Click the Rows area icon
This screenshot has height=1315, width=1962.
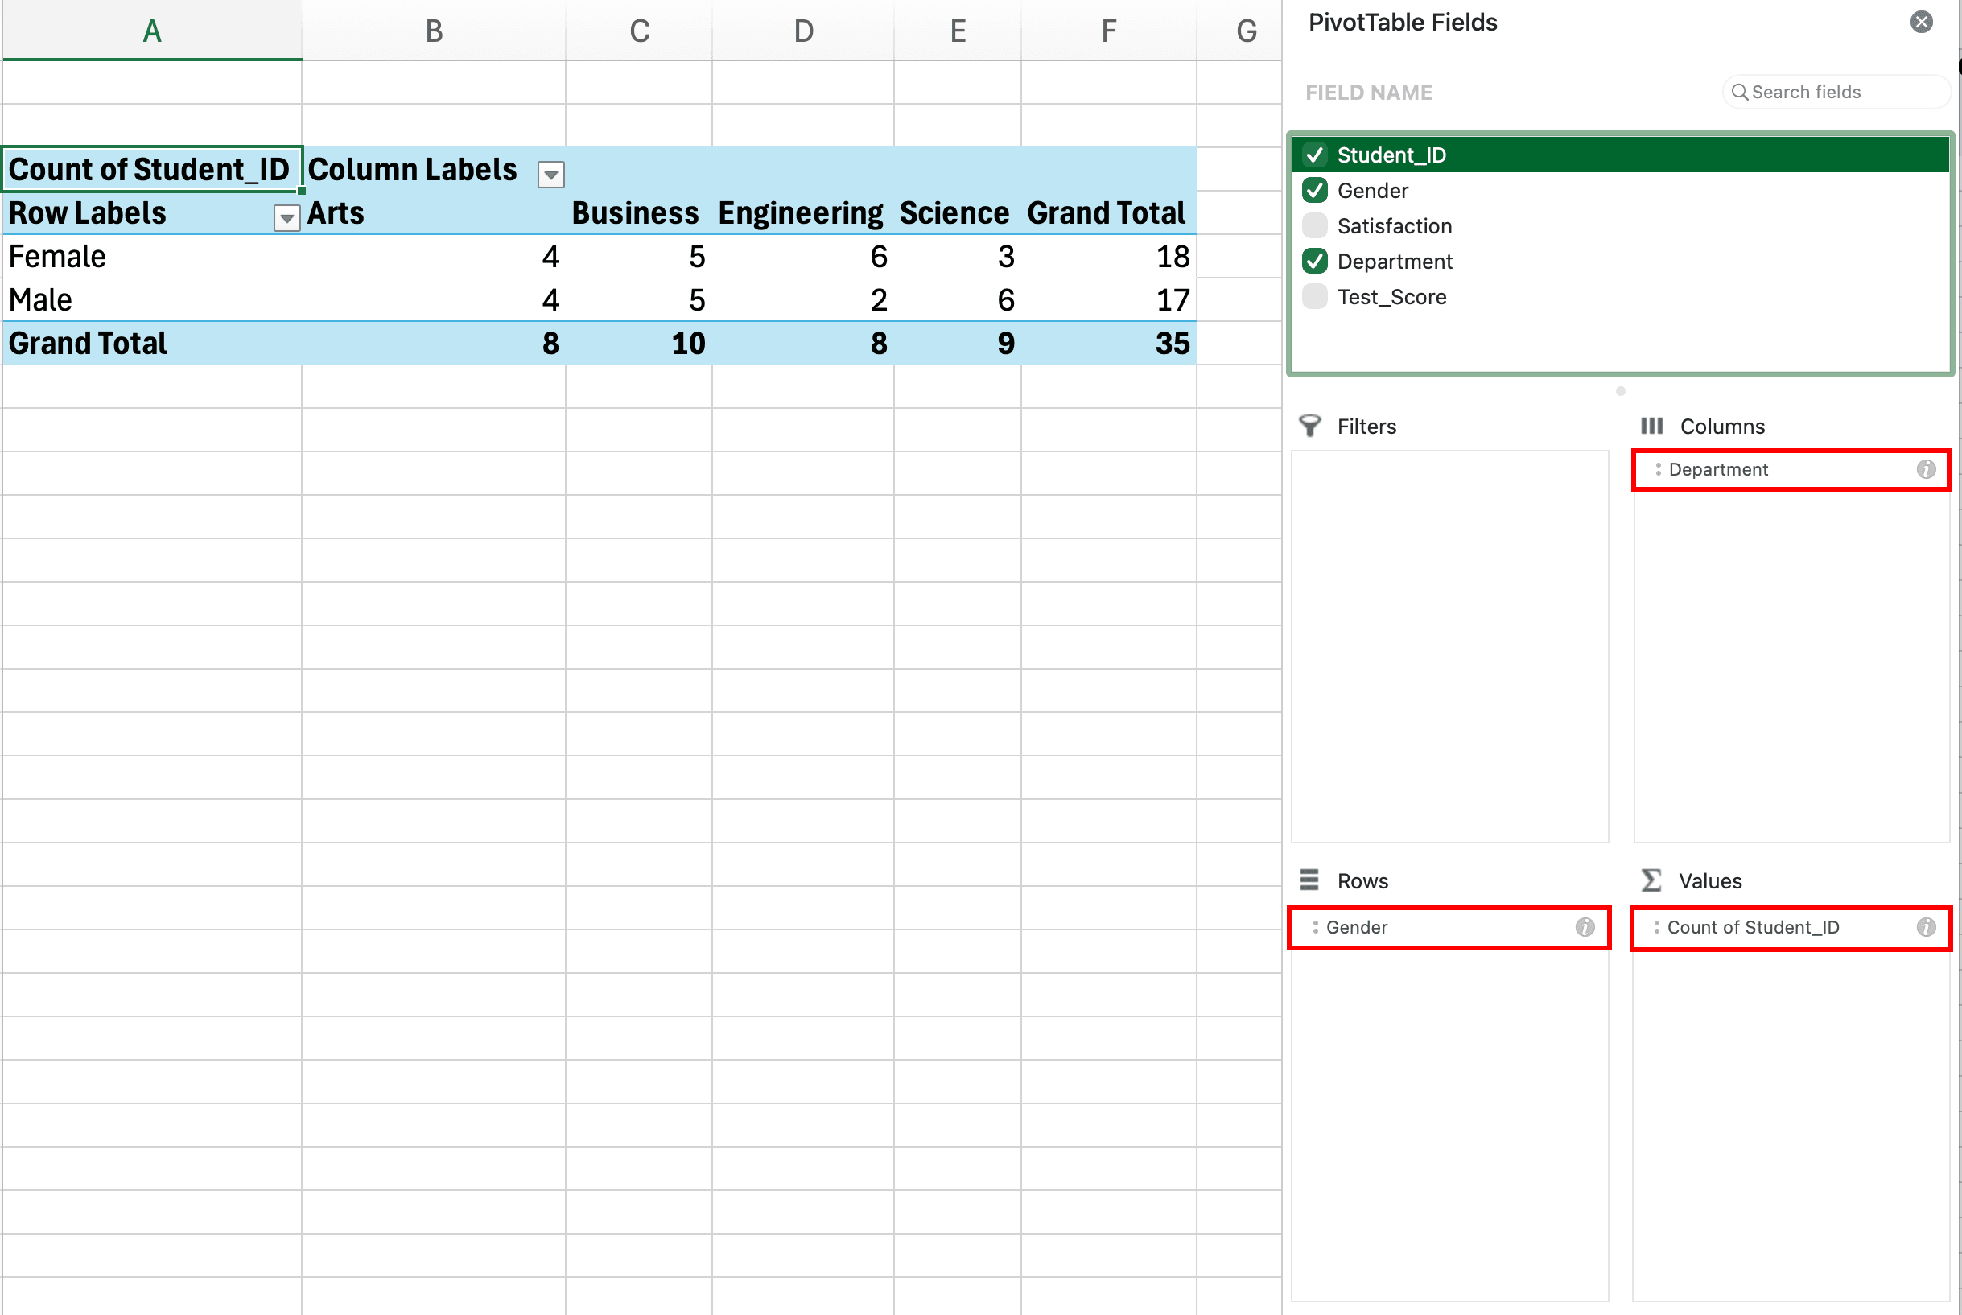(1310, 880)
